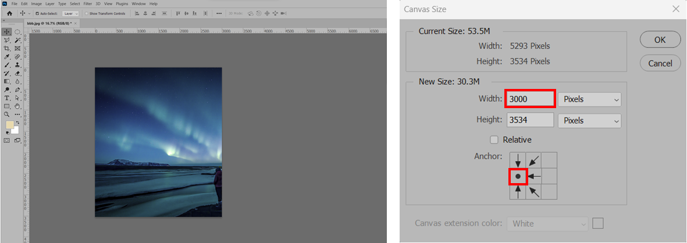The image size is (687, 243).
Task: Open Canvas extension color dropdown
Action: pos(547,223)
